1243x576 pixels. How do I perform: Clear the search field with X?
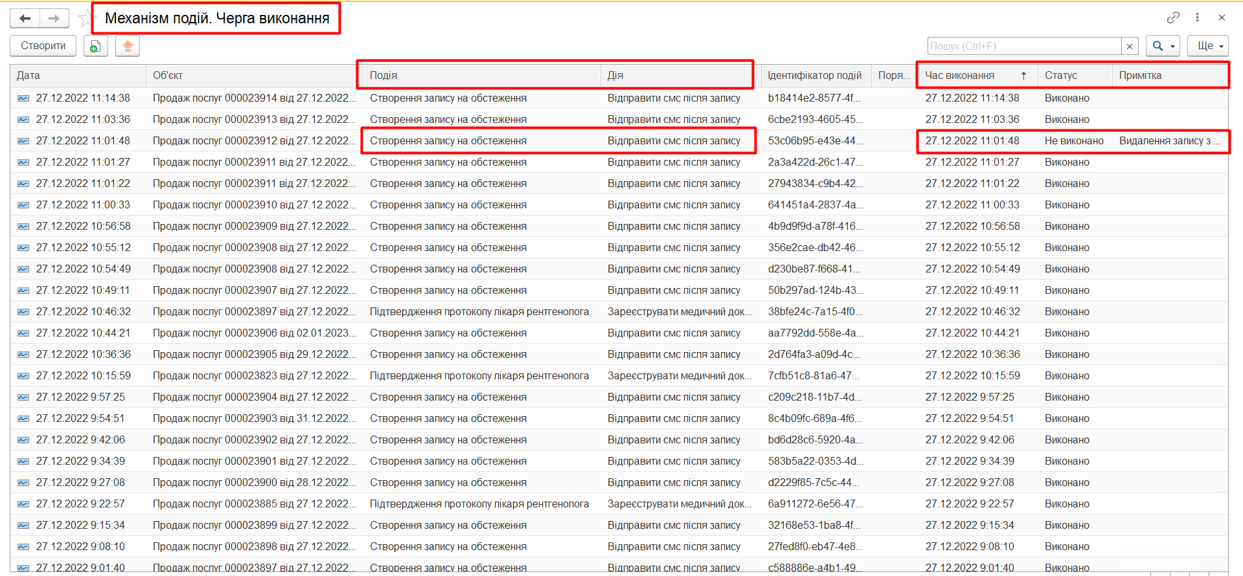click(1130, 46)
